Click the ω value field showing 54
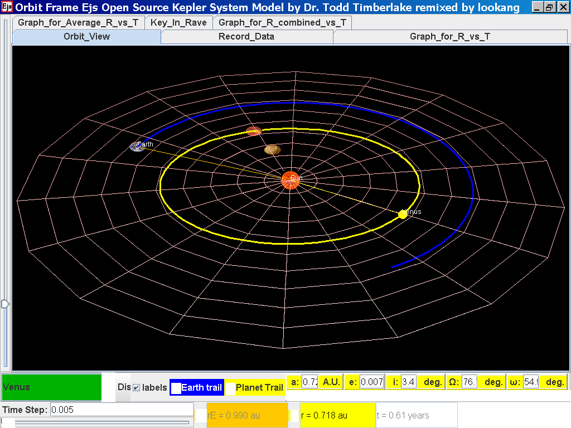The width and height of the screenshot is (571, 428). click(x=531, y=382)
